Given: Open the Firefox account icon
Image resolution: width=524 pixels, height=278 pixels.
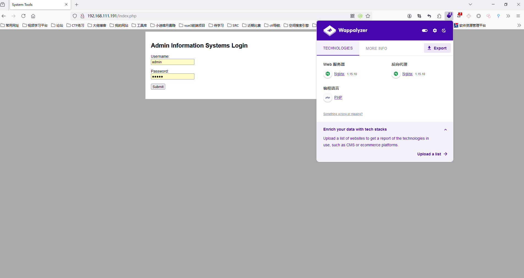Looking at the screenshot, I should pyautogui.click(x=409, y=16).
